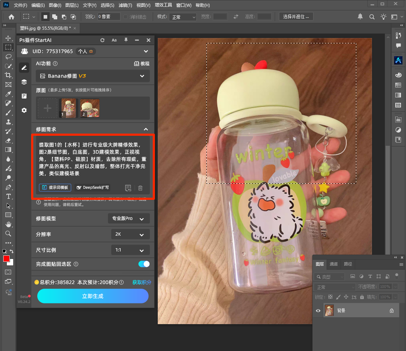This screenshot has height=351, width=406.
Task: Select the Horizontal Type tool
Action: pyautogui.click(x=8, y=197)
